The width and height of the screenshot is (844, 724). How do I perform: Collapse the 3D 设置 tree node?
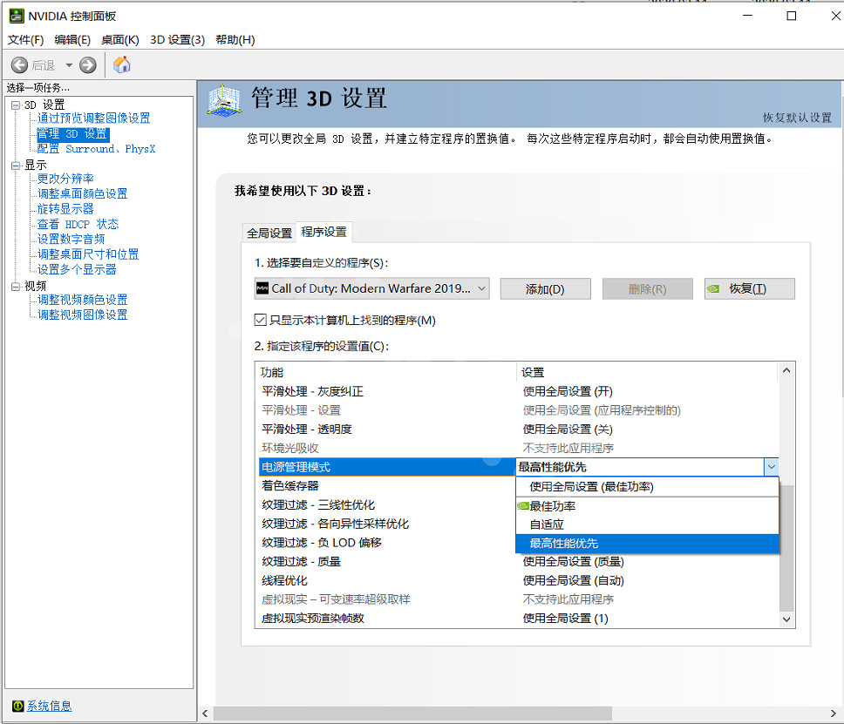pyautogui.click(x=15, y=105)
